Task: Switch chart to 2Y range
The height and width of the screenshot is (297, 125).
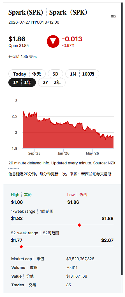Action: pos(52,83)
